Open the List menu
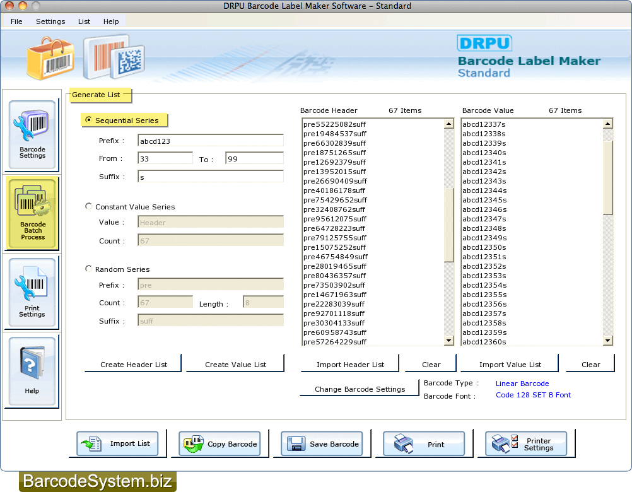The width and height of the screenshot is (632, 492). (x=85, y=21)
